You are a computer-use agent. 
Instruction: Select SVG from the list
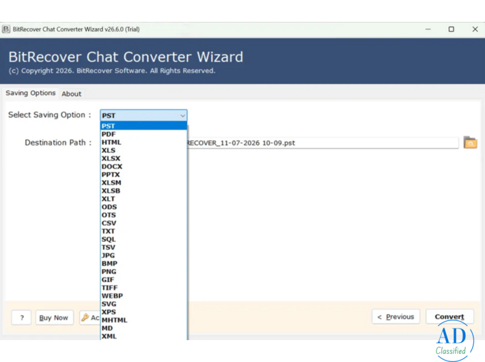[143, 304]
